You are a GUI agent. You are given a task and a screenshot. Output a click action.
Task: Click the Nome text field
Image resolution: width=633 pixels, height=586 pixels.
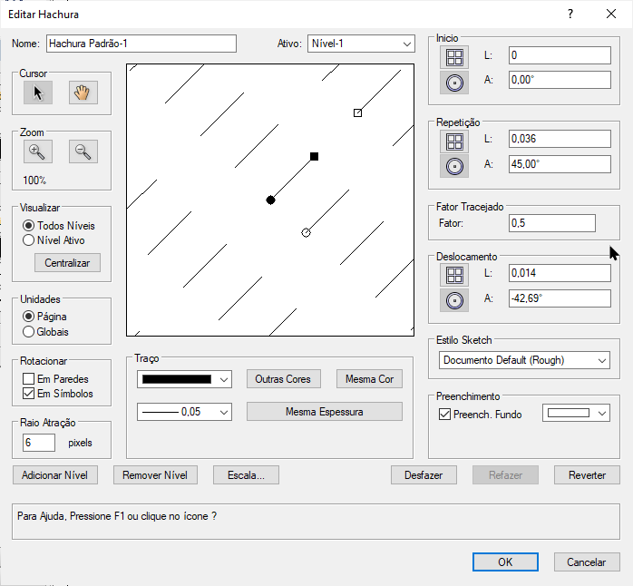[x=141, y=44]
